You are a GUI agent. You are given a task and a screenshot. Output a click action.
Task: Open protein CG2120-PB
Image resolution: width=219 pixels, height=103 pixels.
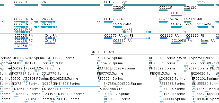[195, 36]
